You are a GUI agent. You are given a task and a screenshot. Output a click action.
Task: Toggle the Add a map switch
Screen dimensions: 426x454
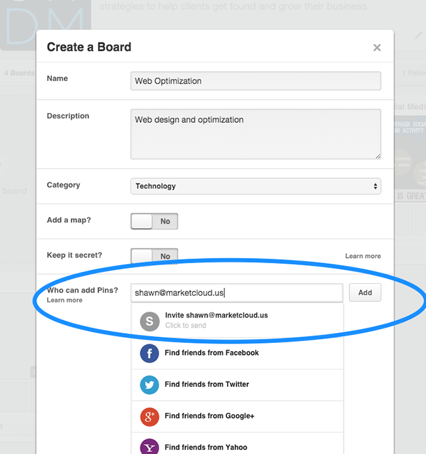(154, 221)
